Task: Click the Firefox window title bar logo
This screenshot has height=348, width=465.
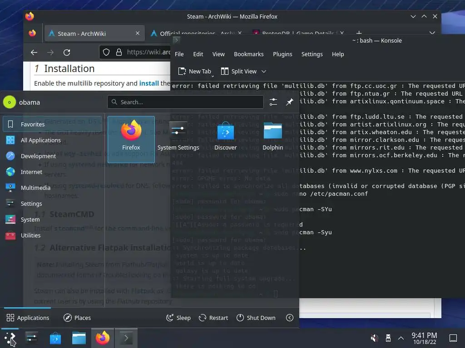Action: point(30,16)
